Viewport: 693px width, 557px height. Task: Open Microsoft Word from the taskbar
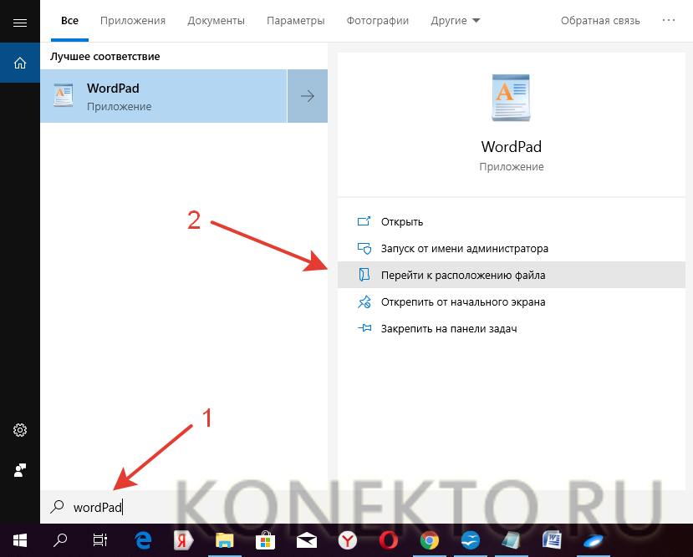[552, 540]
